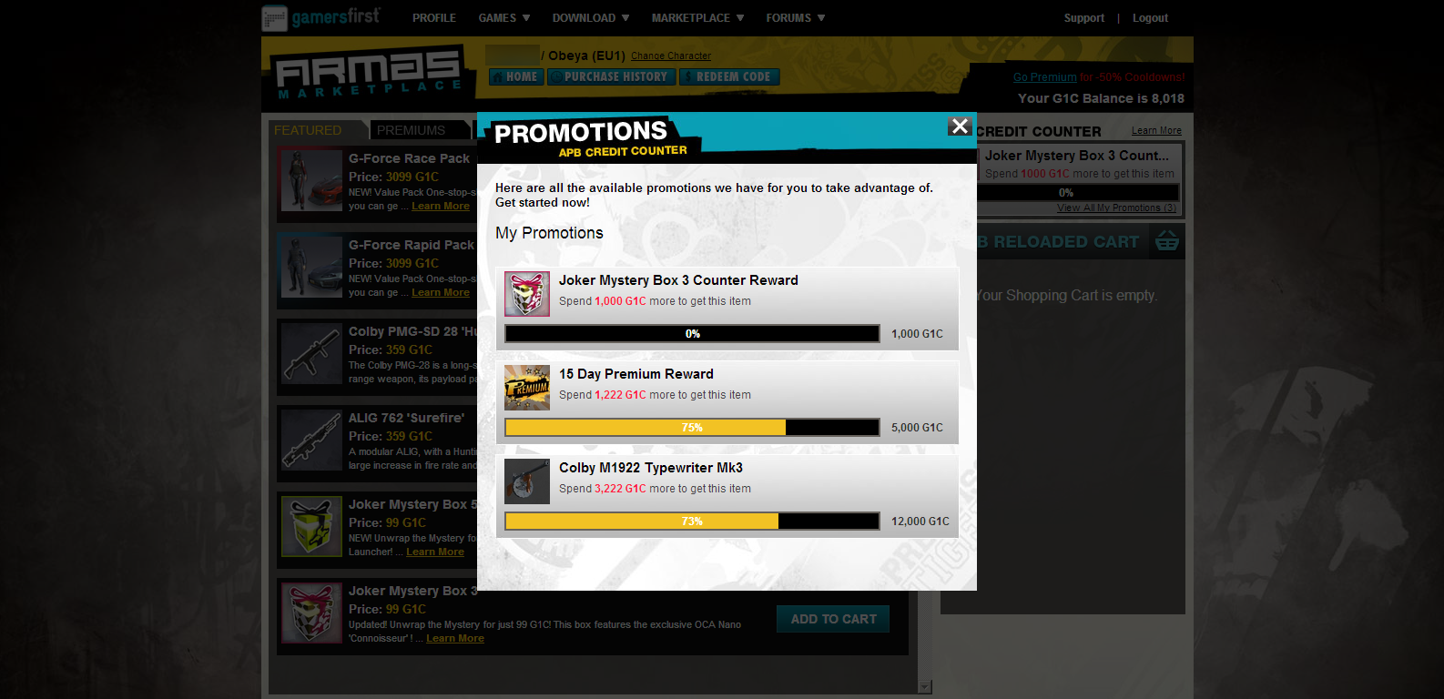Click the ADD TO CART button
Viewport: 1444px width, 699px height.
pyautogui.click(x=833, y=619)
